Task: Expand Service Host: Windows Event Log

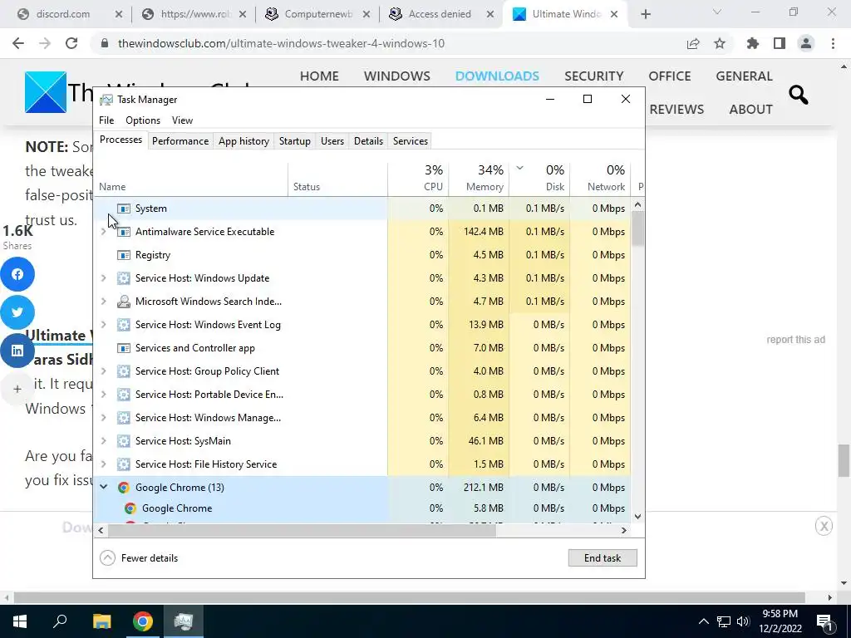Action: point(104,325)
